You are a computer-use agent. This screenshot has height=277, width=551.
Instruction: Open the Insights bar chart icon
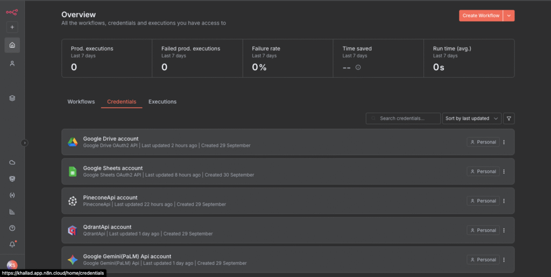[12, 212]
